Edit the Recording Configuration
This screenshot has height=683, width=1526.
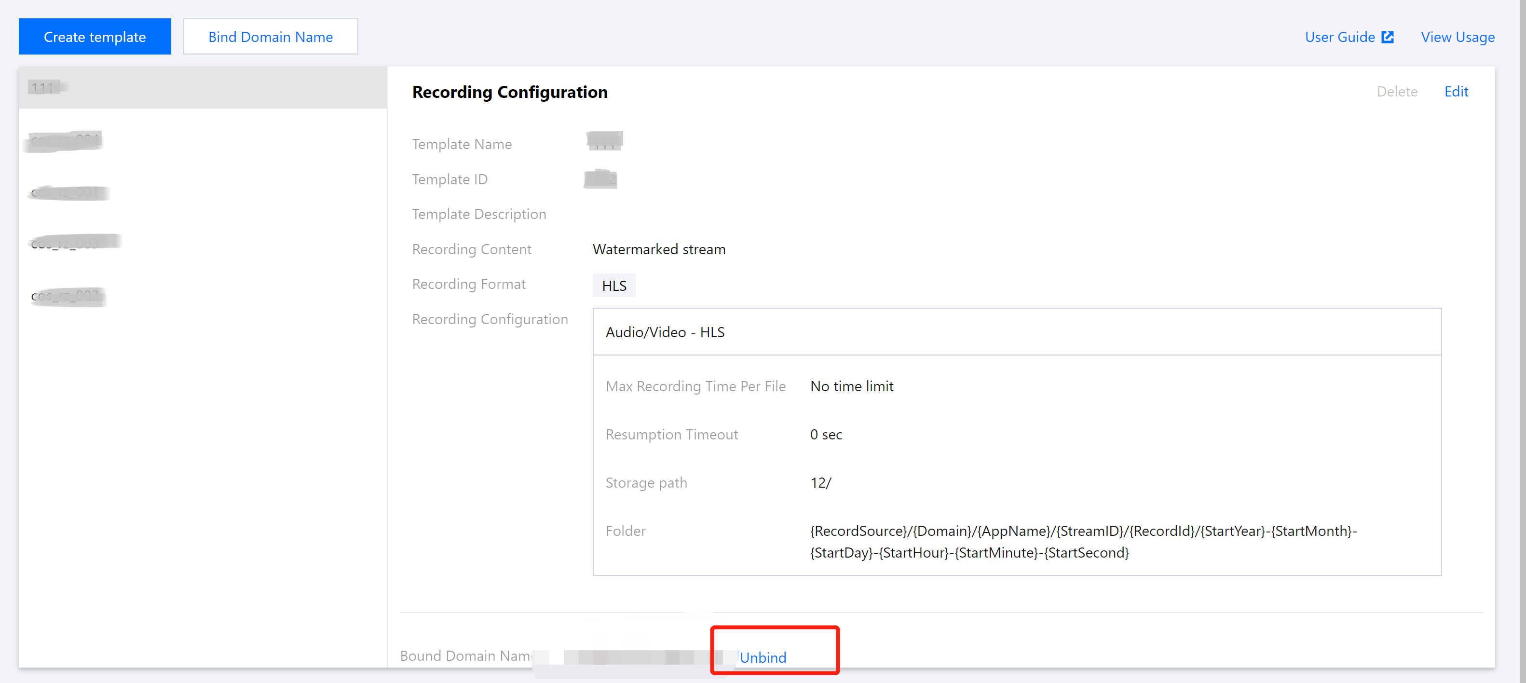coord(1457,91)
